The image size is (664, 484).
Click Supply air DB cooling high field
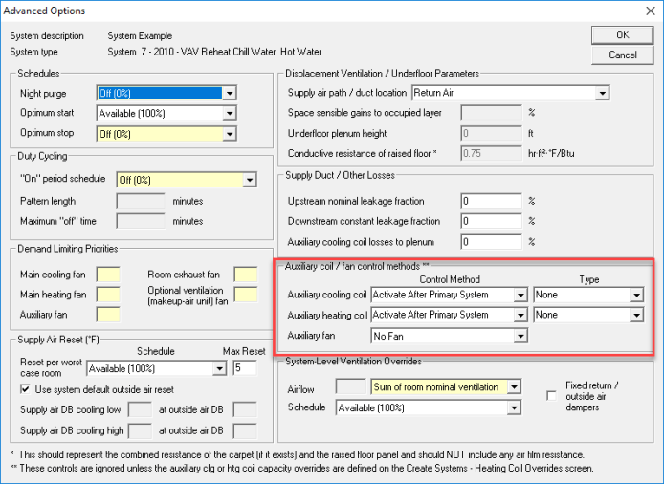[x=140, y=430]
